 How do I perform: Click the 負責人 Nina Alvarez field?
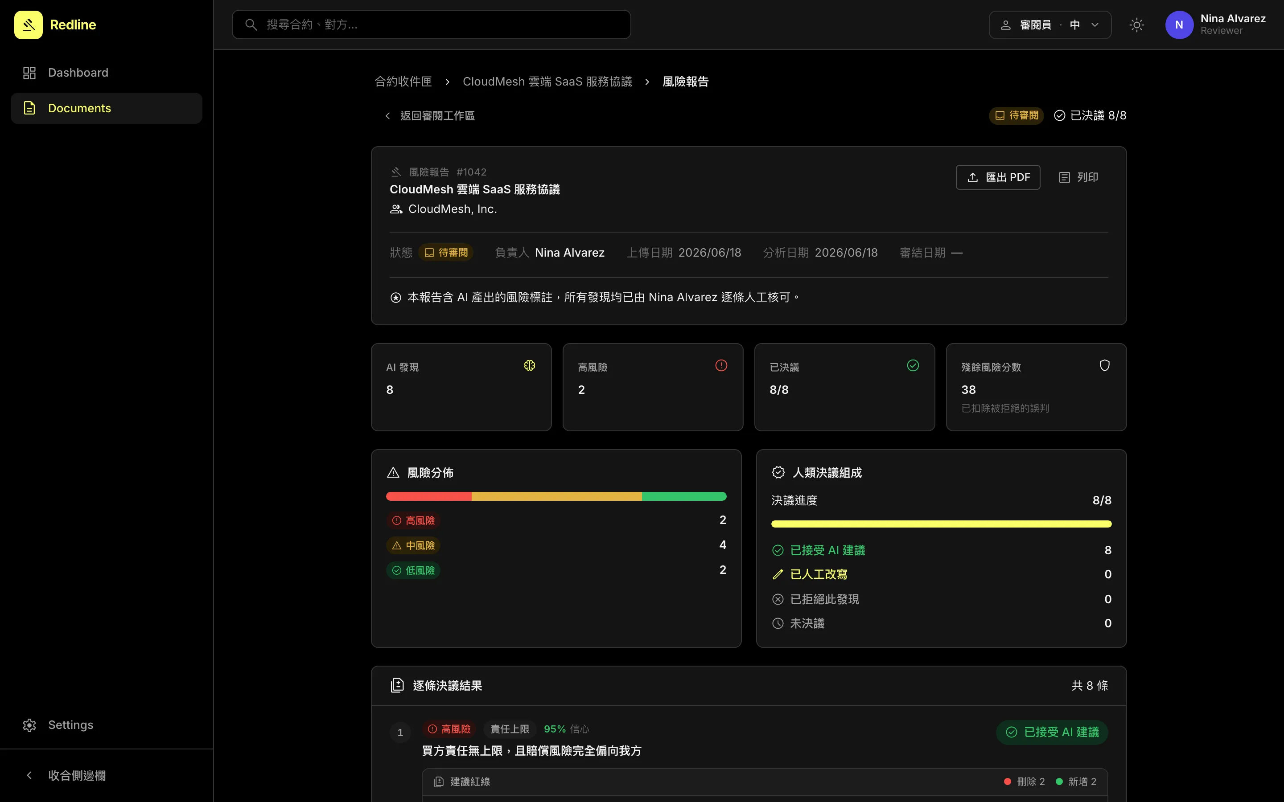point(550,253)
